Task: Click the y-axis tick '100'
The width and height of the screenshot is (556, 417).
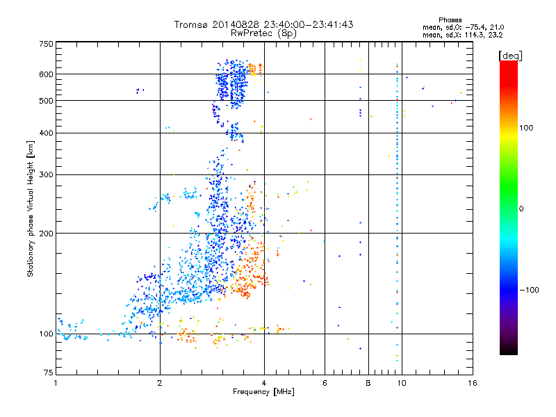Action: coord(46,334)
